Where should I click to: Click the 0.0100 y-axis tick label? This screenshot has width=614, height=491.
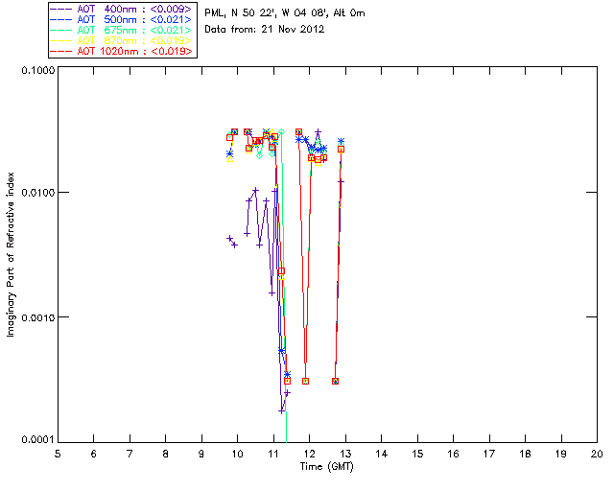point(38,193)
